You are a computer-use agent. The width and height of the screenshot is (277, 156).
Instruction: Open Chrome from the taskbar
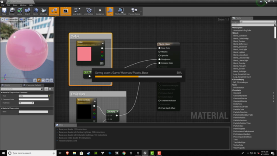tap(124, 153)
